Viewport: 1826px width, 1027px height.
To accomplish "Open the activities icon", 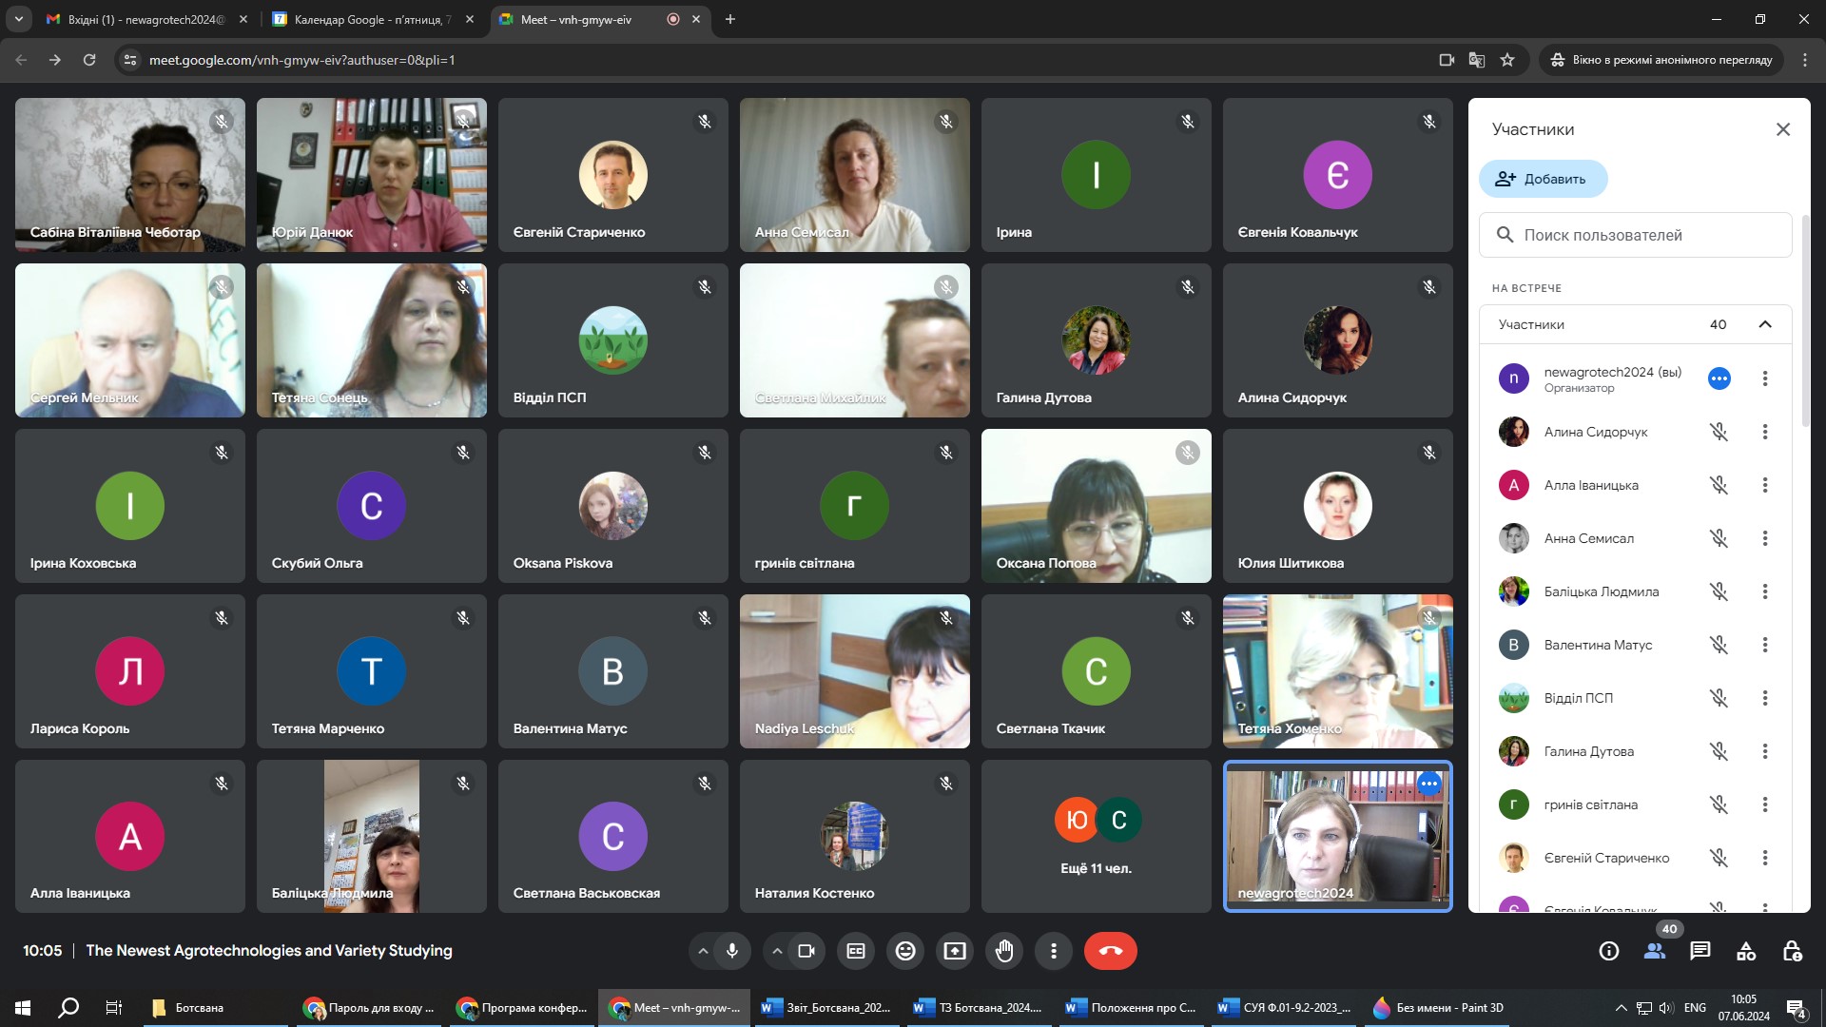I will point(1746,951).
